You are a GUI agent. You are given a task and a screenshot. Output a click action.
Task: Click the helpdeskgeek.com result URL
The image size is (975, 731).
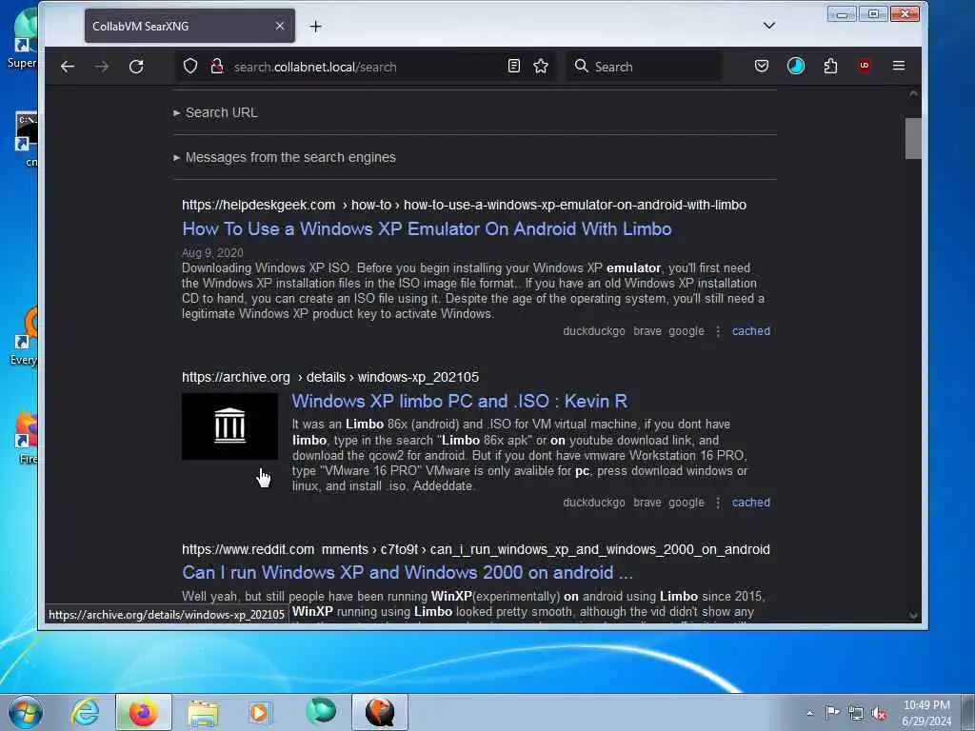coord(464,206)
